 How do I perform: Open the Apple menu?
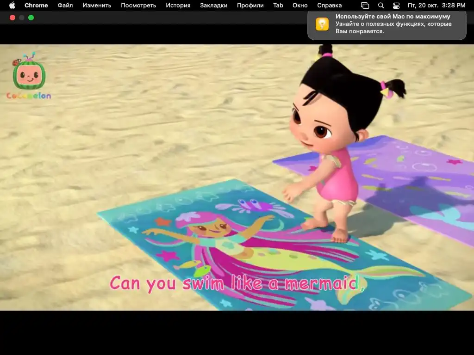[x=12, y=6]
